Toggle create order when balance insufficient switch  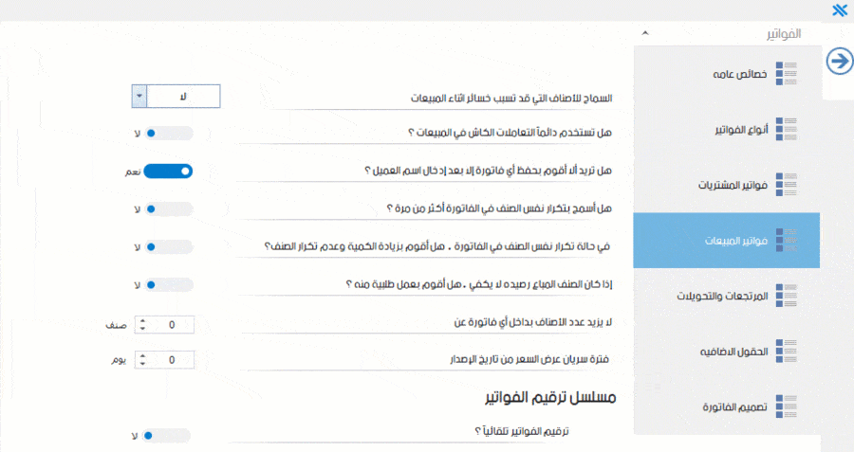click(x=168, y=284)
